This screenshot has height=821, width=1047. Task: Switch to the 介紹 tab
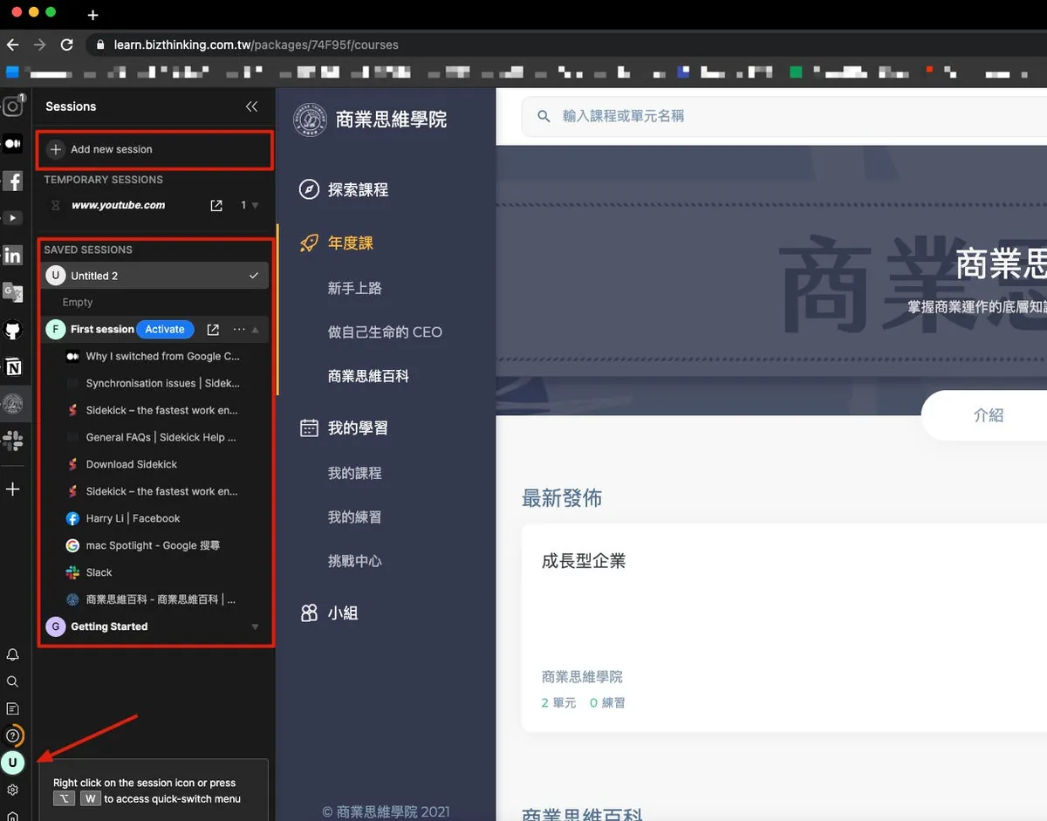[x=988, y=415]
